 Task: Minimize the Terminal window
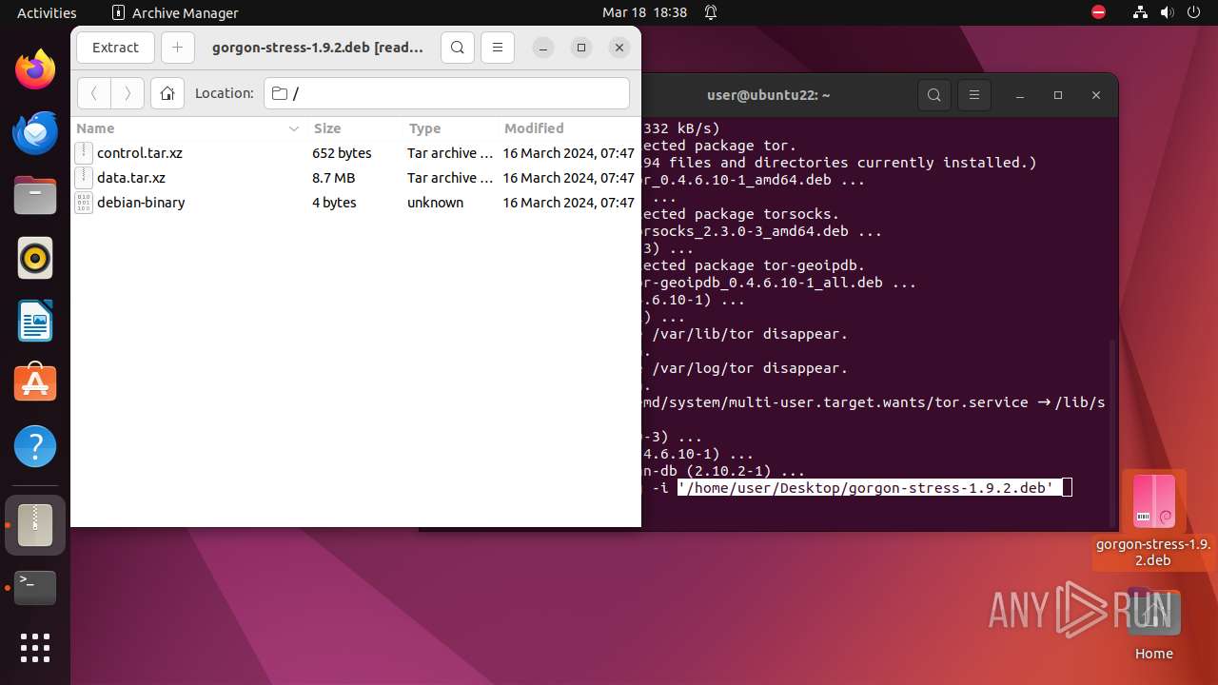pyautogui.click(x=1020, y=95)
